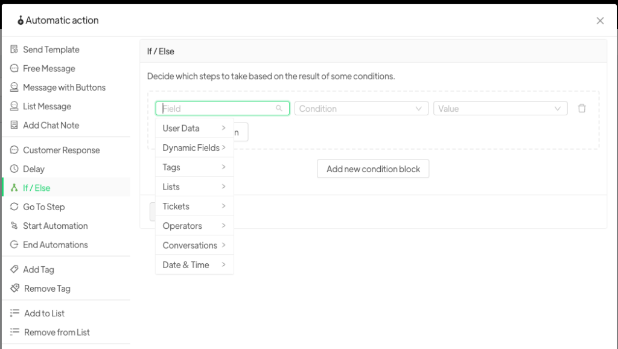Click the Remove from List icon
The width and height of the screenshot is (618, 349).
[14, 332]
